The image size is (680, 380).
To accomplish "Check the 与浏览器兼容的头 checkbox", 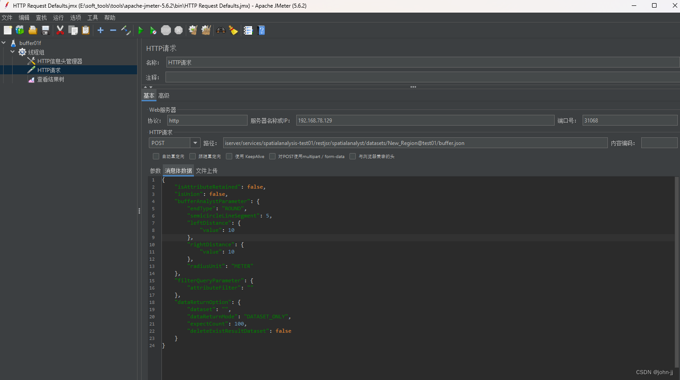I will pos(353,156).
